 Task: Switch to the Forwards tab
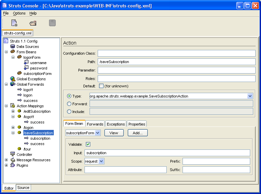point(95,124)
